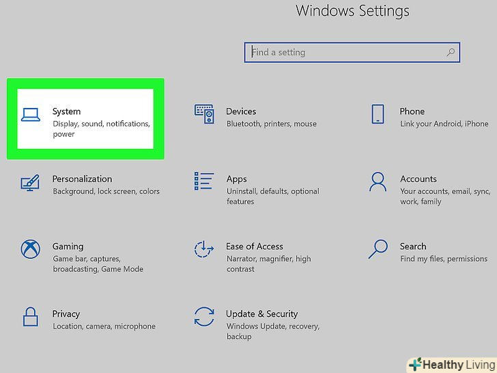Click the Personalization paintbrush icon
The height and width of the screenshot is (373, 497).
(30, 182)
